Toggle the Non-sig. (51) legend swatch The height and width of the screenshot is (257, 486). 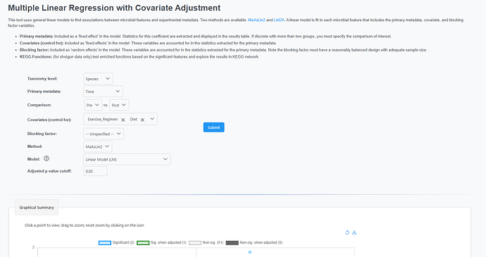click(195, 243)
